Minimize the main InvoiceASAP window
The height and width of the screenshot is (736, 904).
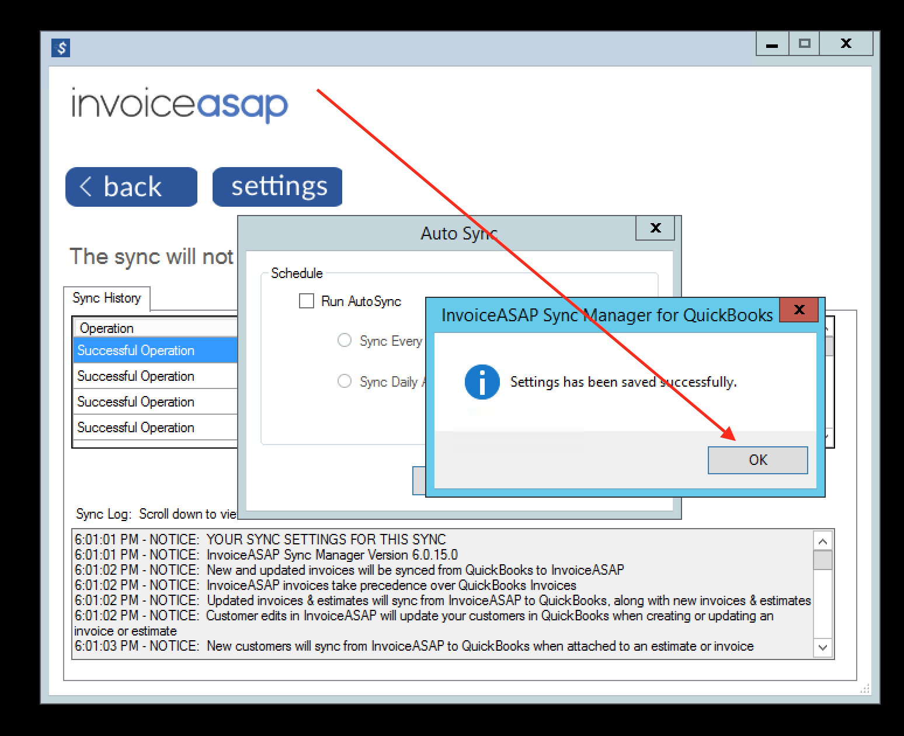coord(772,44)
